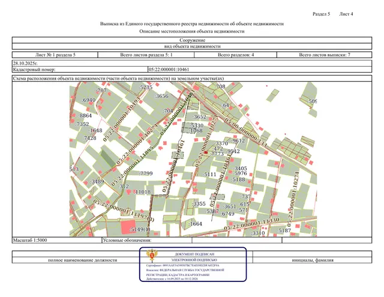Click map parcel label ':5235'
The width and height of the screenshot is (384, 297).
(x=145, y=87)
